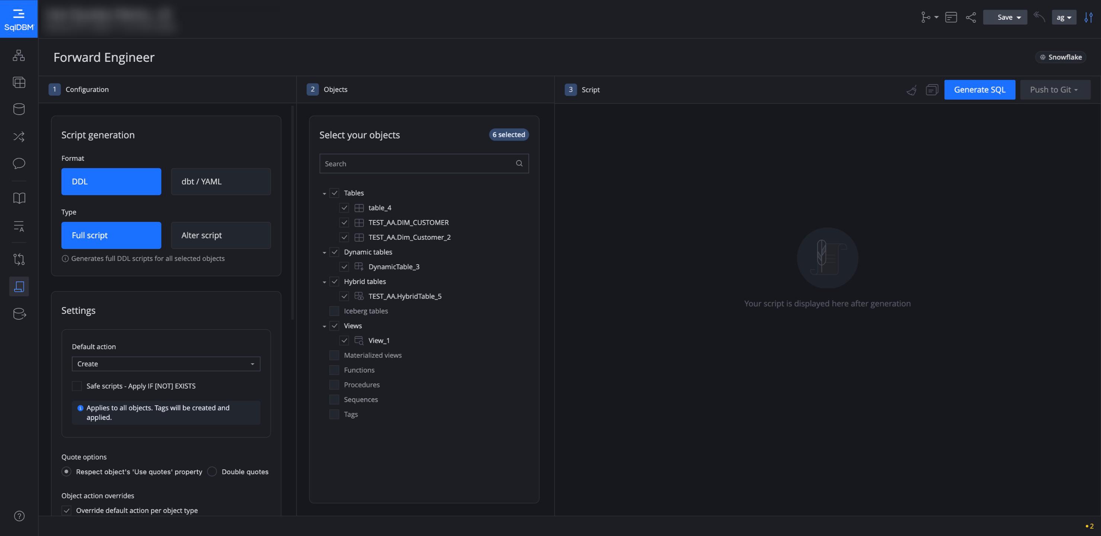
Task: Check the Procedures checkbox
Action: pyautogui.click(x=334, y=385)
